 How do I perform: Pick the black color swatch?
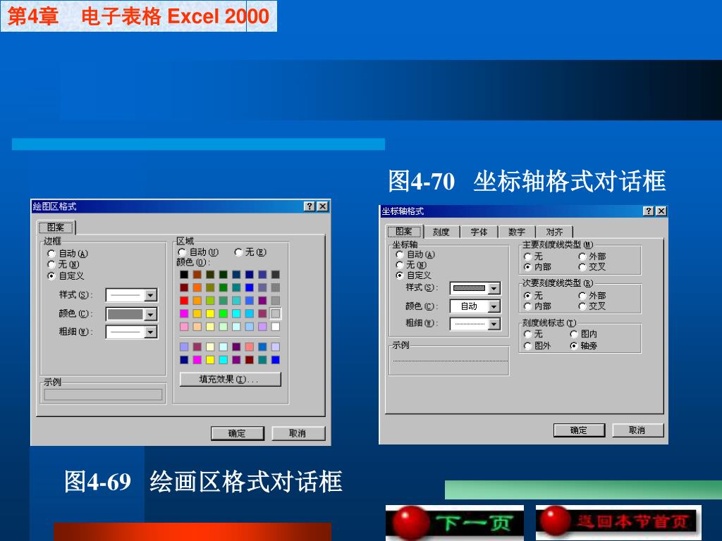pos(184,275)
